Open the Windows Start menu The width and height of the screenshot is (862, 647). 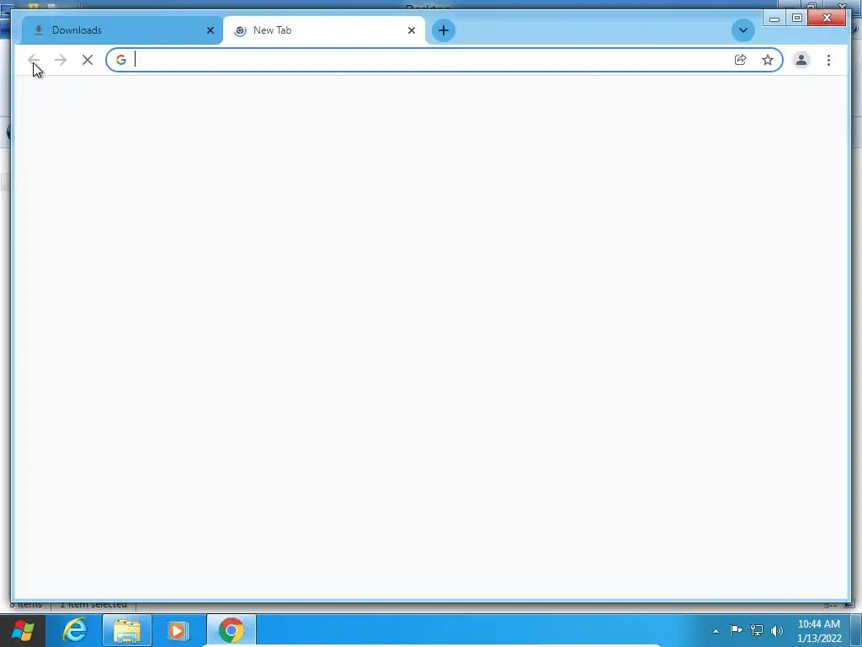pos(23,630)
